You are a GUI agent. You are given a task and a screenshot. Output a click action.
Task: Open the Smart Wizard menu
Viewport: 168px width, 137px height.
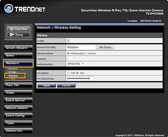(x=18, y=48)
